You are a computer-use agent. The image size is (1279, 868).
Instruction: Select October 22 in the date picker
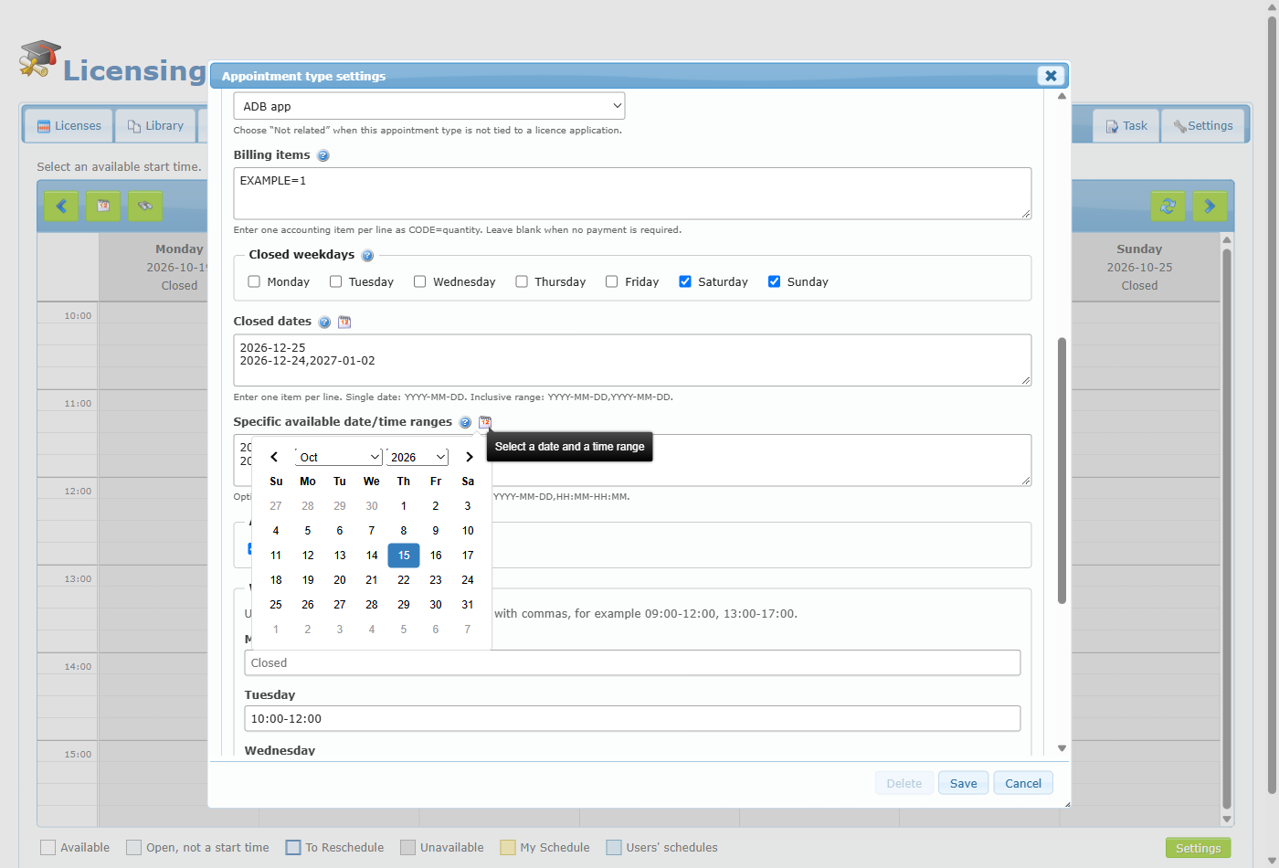point(404,580)
